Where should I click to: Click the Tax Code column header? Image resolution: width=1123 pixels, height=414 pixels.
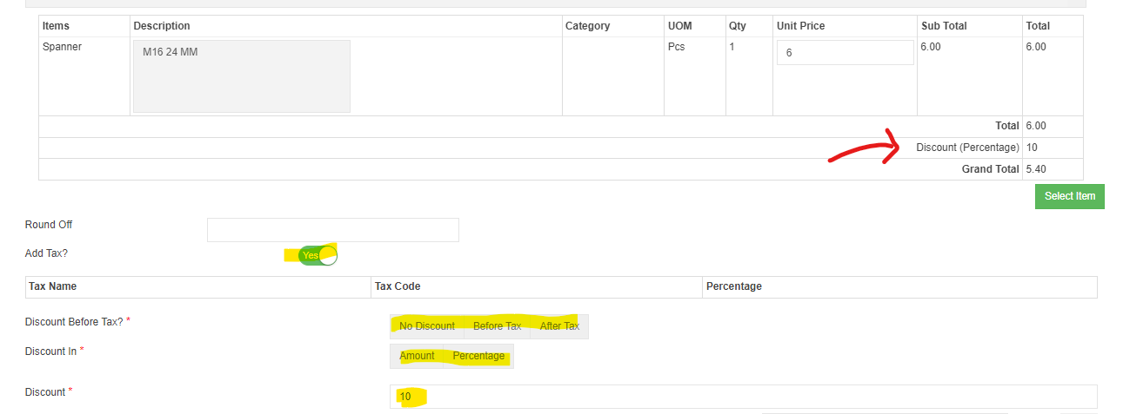pyautogui.click(x=398, y=286)
